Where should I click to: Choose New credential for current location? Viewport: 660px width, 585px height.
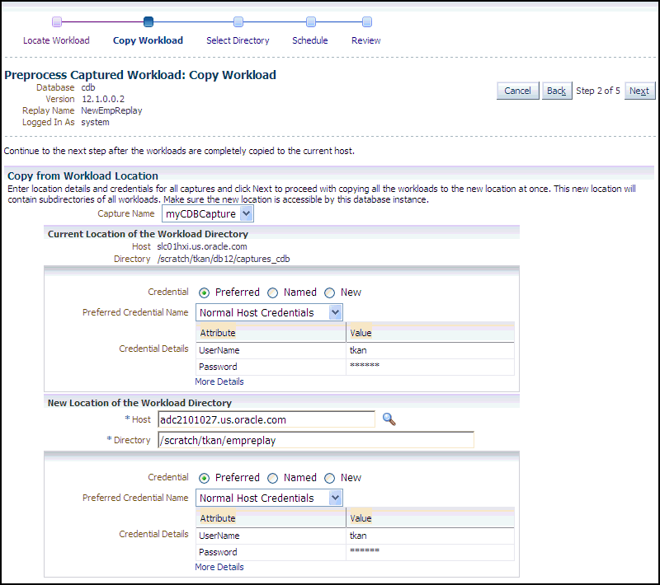330,292
